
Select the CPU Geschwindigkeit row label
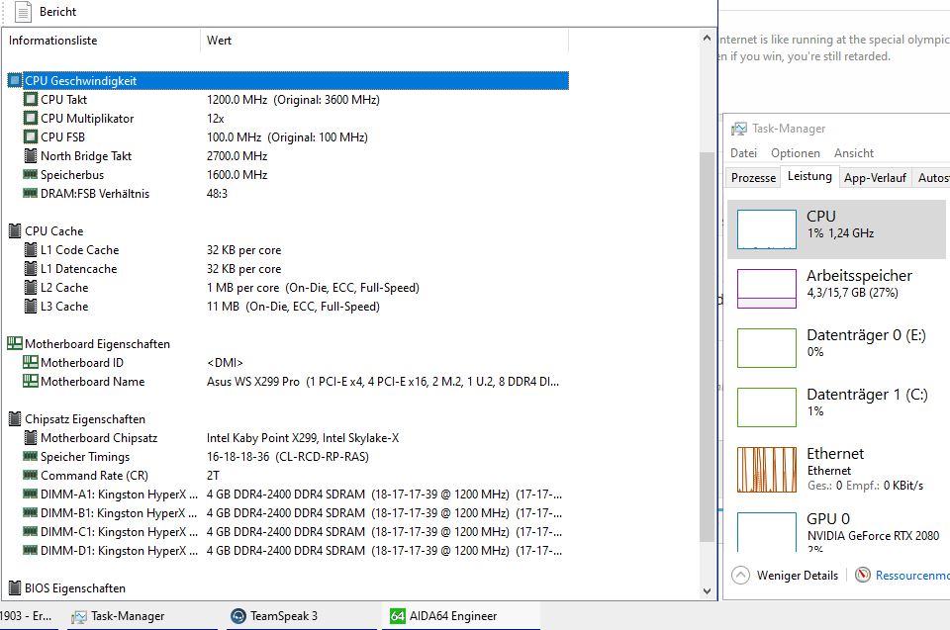[80, 80]
